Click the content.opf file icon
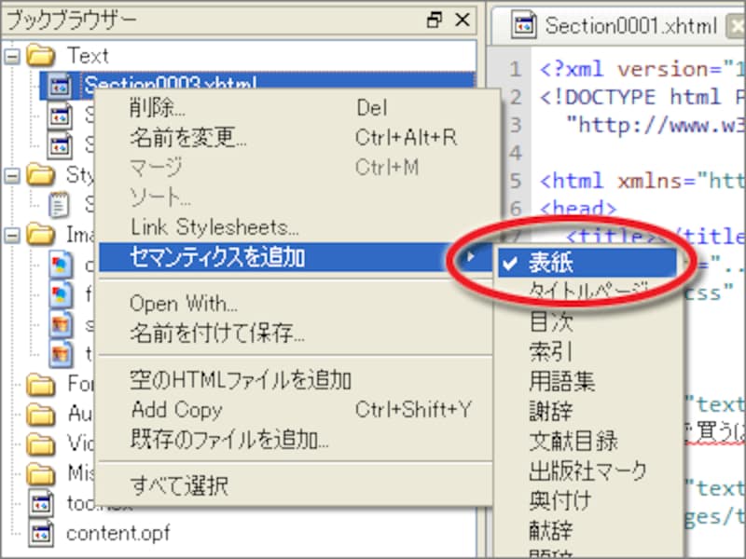 42,534
